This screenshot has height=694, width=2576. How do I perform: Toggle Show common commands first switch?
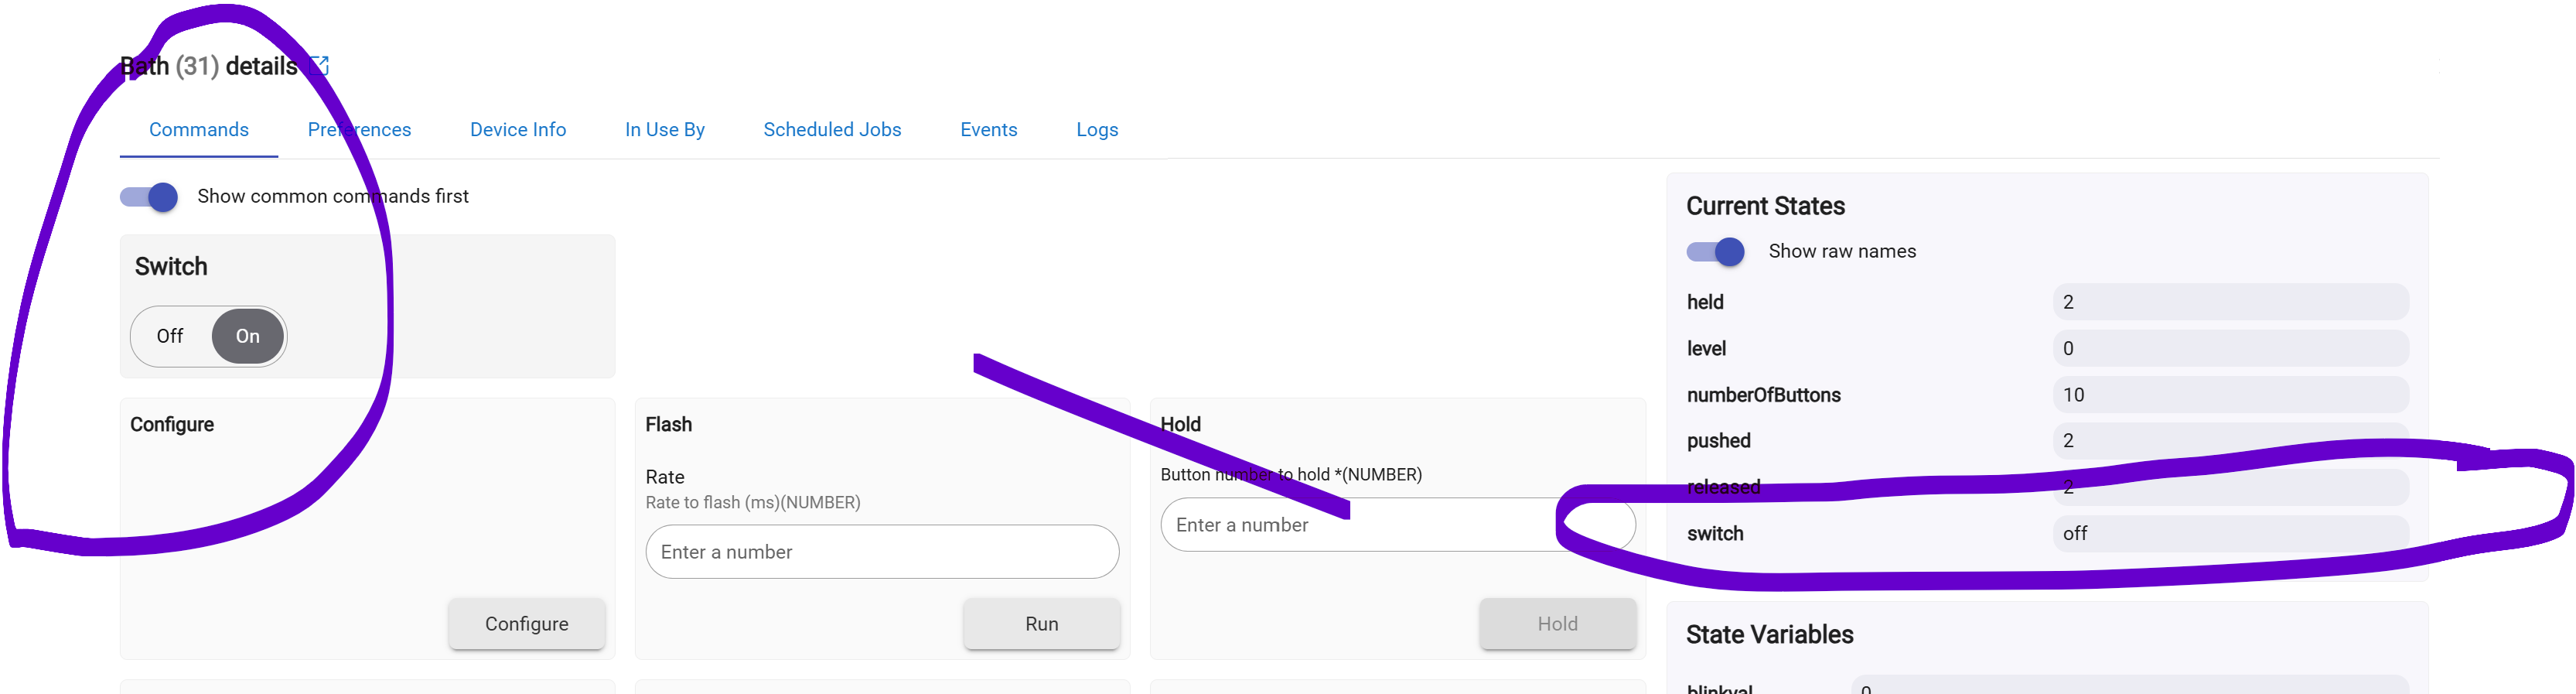point(149,197)
